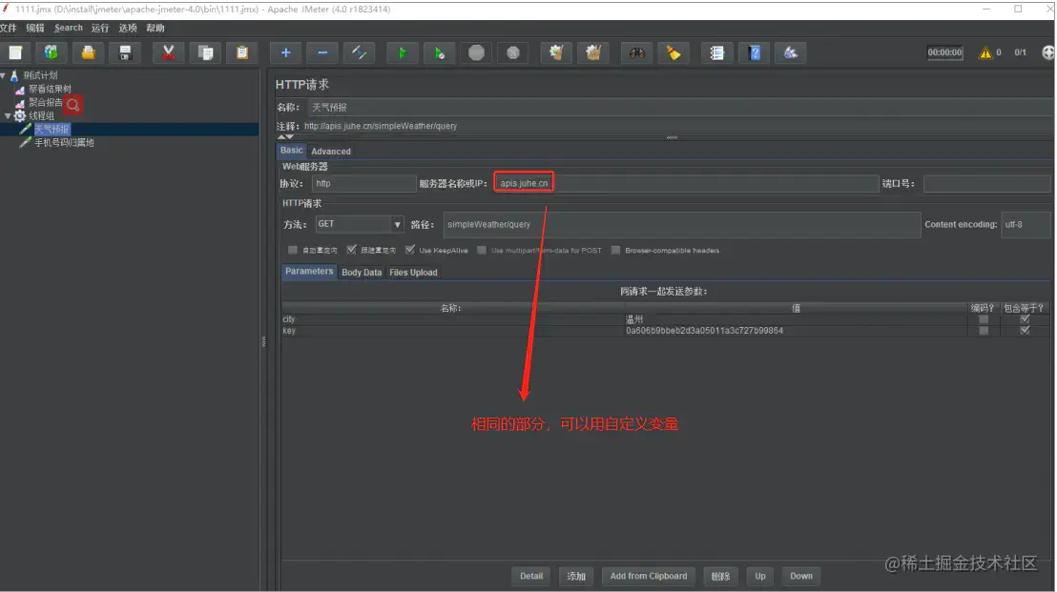The image size is (1057, 592).
Task: Click the Detail button
Action: (531, 576)
